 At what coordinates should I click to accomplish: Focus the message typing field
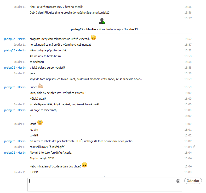point(102,184)
